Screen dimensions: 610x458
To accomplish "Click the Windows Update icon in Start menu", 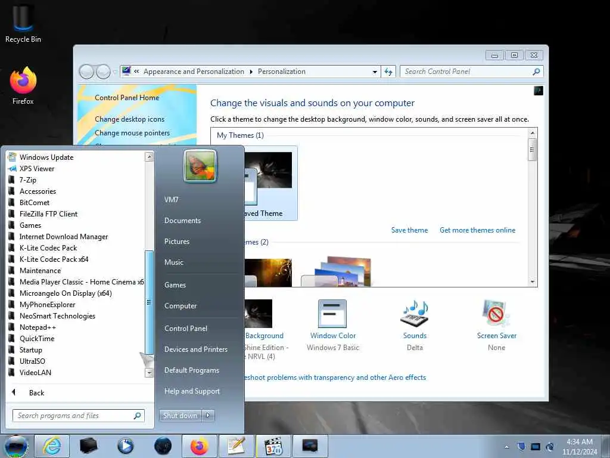I will [x=13, y=157].
